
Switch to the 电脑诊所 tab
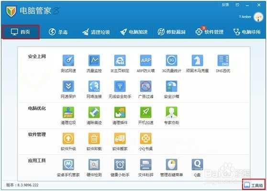coord(247,32)
